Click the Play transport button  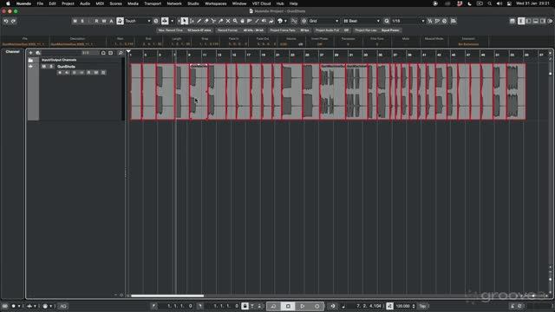point(303,306)
